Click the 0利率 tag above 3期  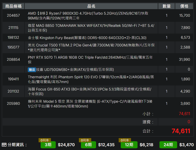point(45,140)
